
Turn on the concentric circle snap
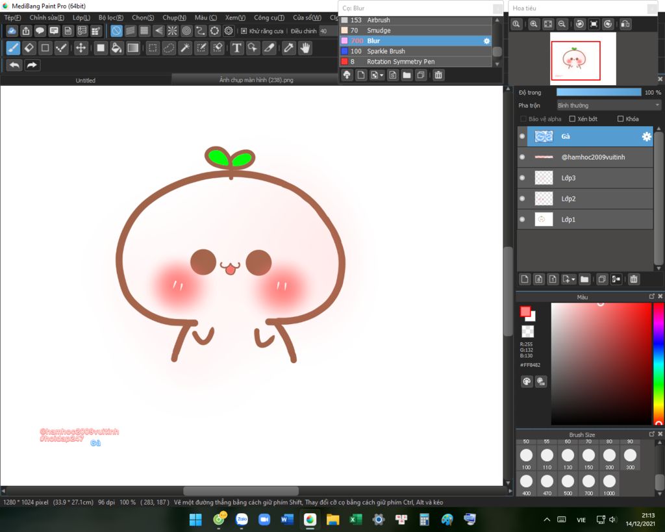pyautogui.click(x=186, y=31)
